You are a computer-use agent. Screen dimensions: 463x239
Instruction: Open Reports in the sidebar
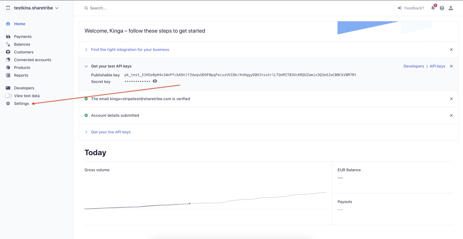21,75
